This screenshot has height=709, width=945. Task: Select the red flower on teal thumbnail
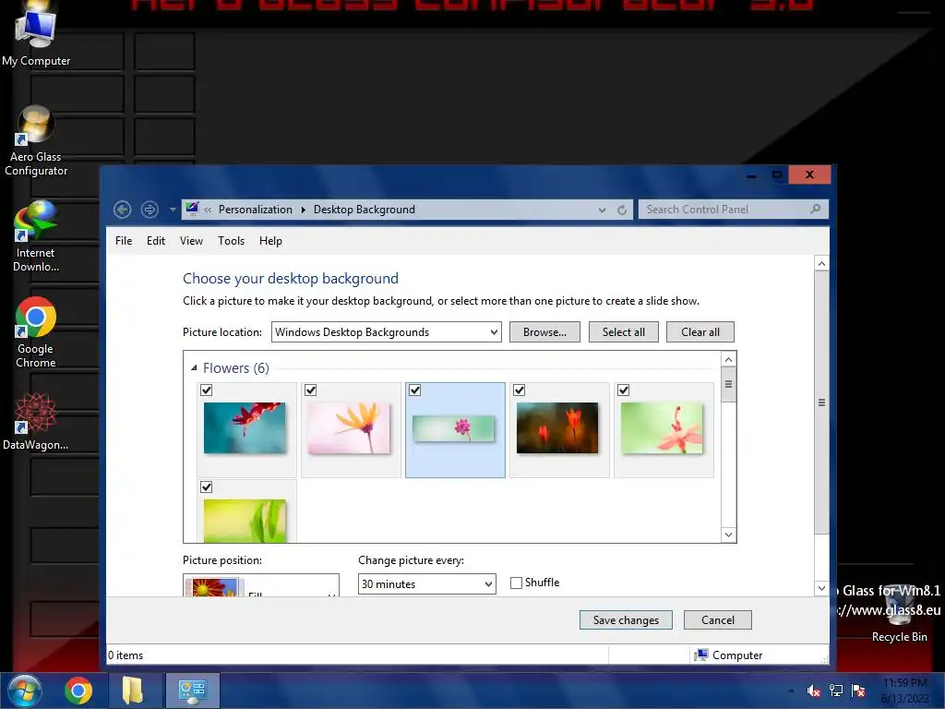[245, 428]
